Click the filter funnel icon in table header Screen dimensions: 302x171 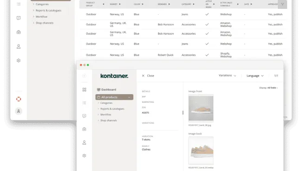point(282,4)
